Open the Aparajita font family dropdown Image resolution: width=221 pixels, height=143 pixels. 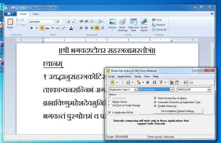(x=54, y=21)
